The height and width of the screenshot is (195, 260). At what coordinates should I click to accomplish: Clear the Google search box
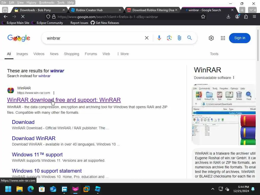[147, 38]
